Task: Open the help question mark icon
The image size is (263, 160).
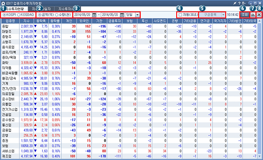Action: point(239,3)
